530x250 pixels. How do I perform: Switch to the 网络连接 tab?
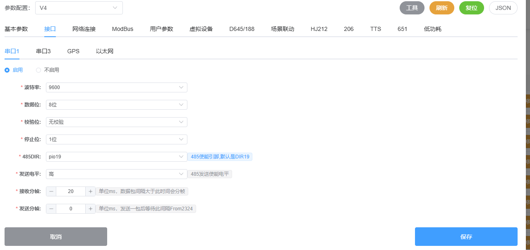tap(84, 29)
